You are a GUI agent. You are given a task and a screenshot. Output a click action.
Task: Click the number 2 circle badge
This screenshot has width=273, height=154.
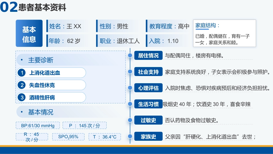pyautogui.click(x=22, y=85)
